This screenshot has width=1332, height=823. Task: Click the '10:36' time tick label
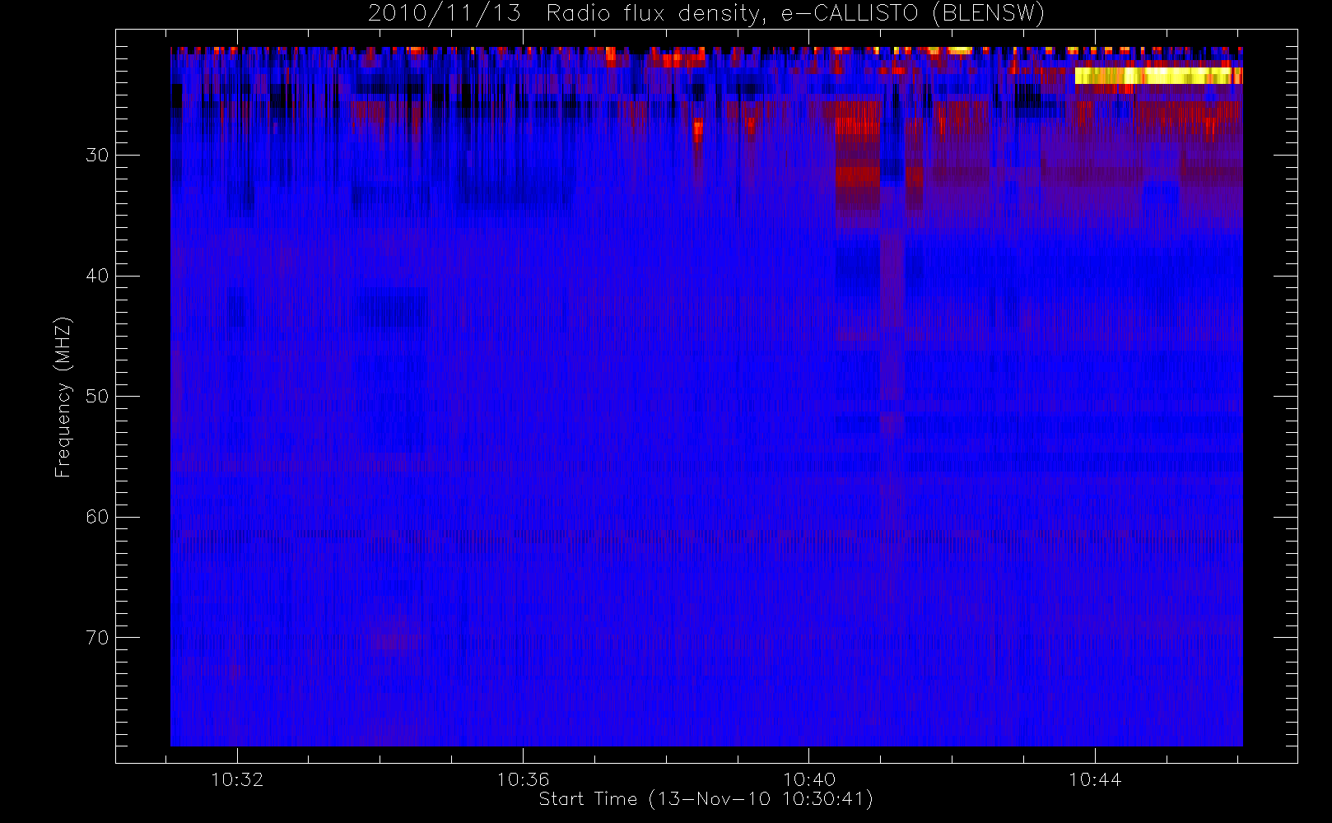coord(523,779)
